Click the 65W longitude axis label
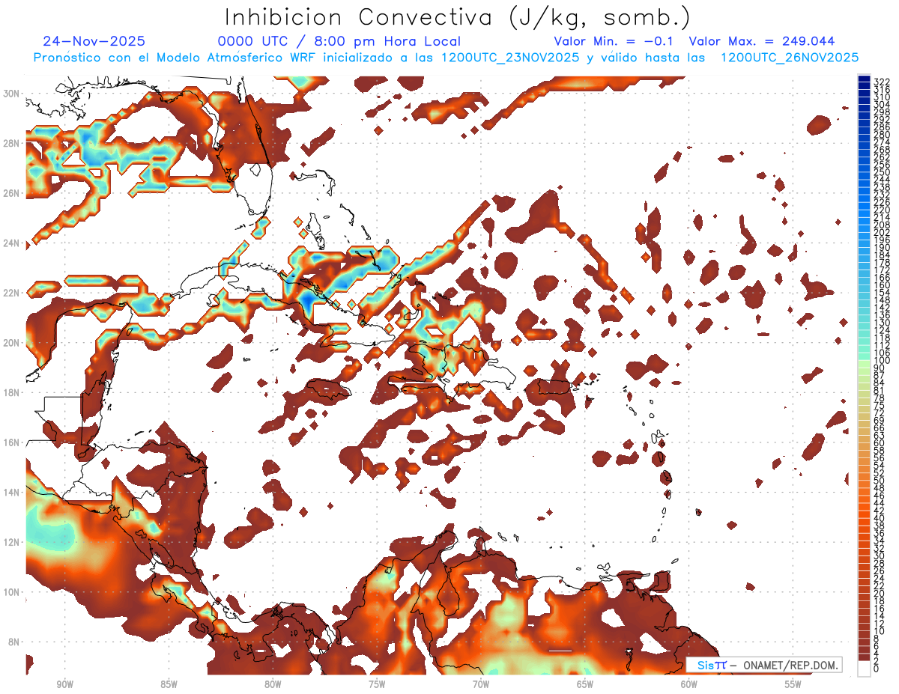The height and width of the screenshot is (694, 899). 585,684
